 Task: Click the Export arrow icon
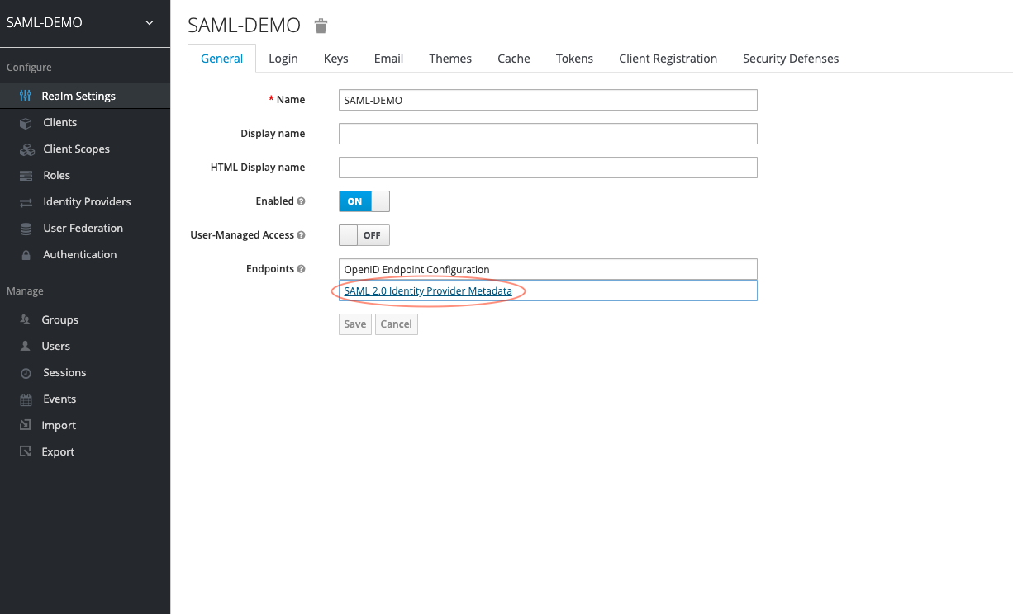(x=26, y=452)
